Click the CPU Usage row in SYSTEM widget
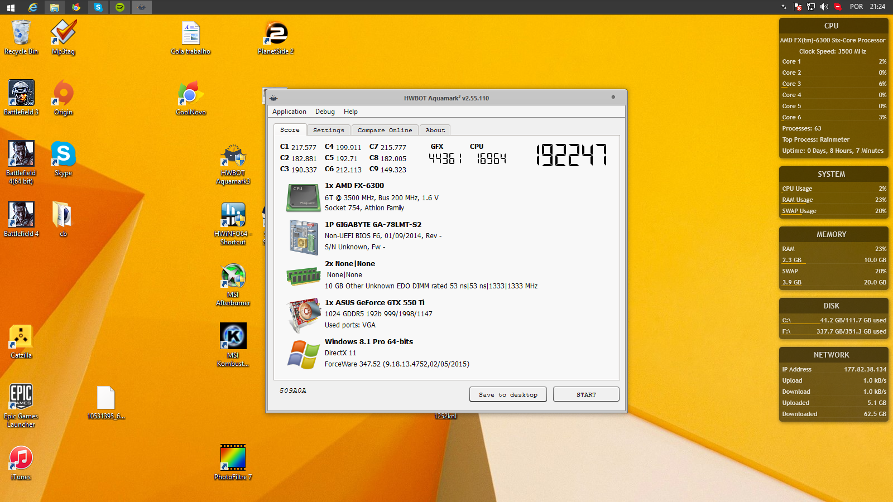 834,189
